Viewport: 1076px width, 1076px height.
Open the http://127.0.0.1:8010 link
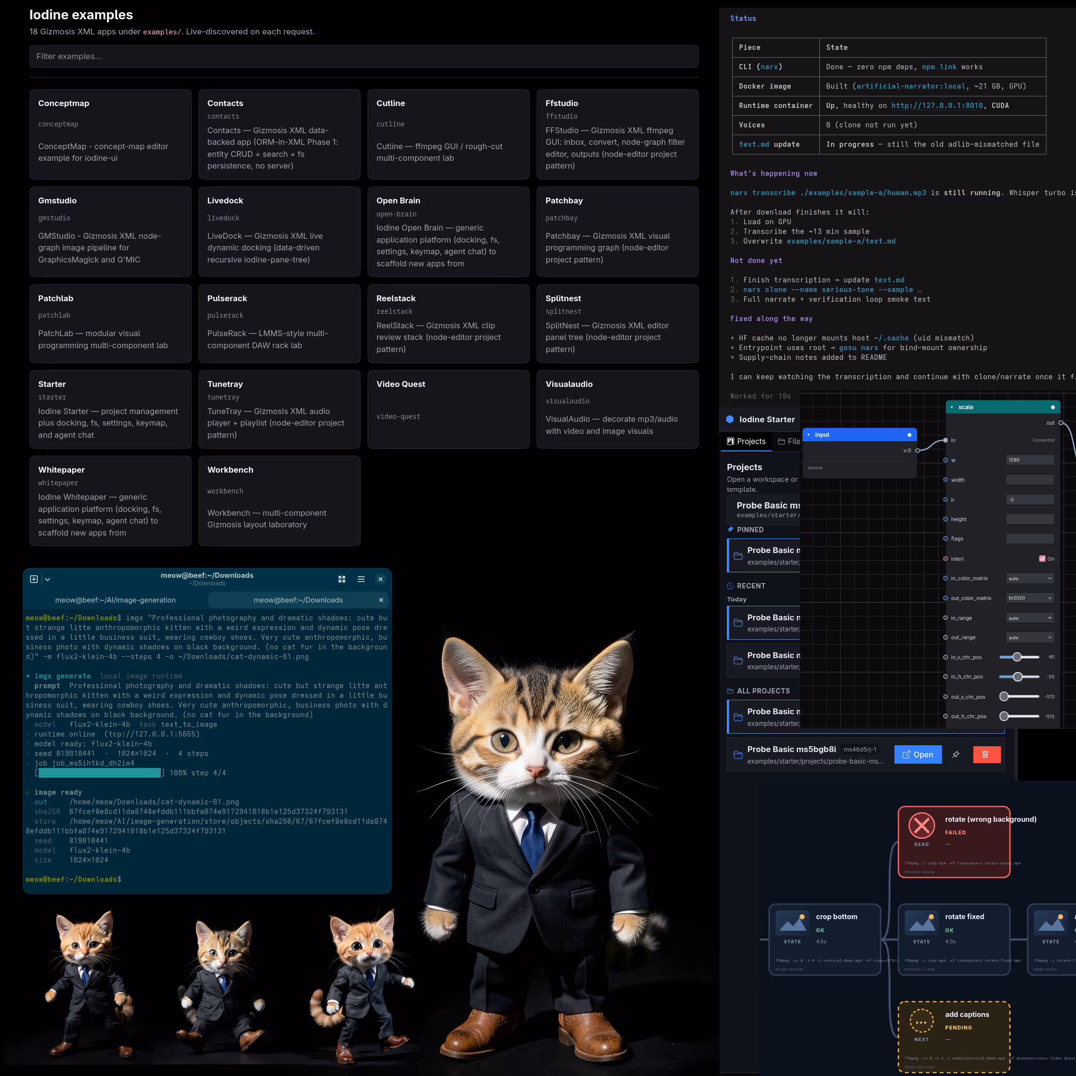pyautogui.click(x=937, y=105)
